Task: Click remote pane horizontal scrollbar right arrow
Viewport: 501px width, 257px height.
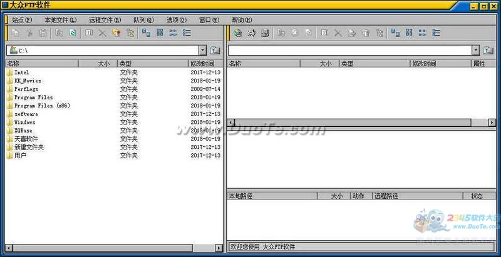Action: pyautogui.click(x=492, y=123)
